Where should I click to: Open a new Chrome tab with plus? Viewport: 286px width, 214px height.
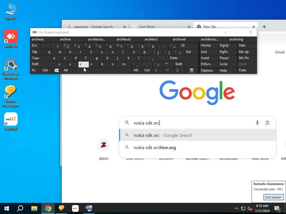click(x=264, y=27)
